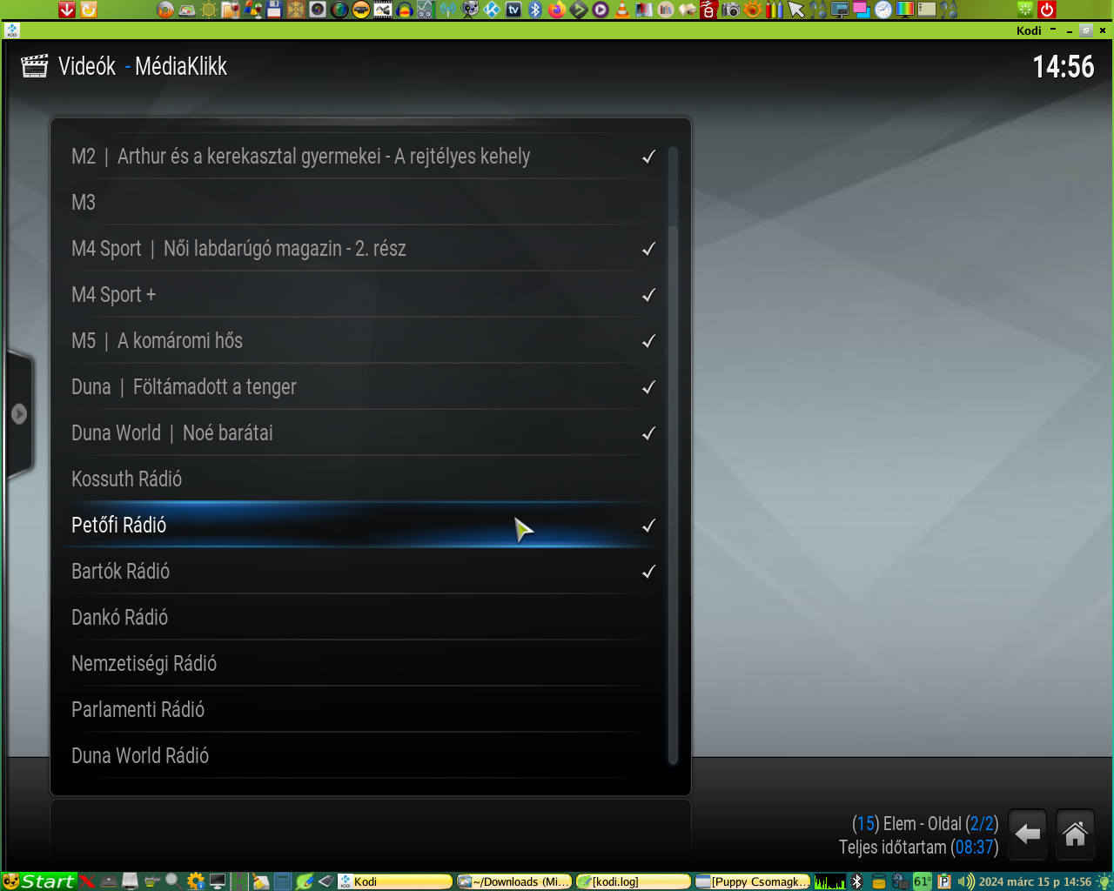
Task: Open the disc burner icon
Action: click(165, 10)
